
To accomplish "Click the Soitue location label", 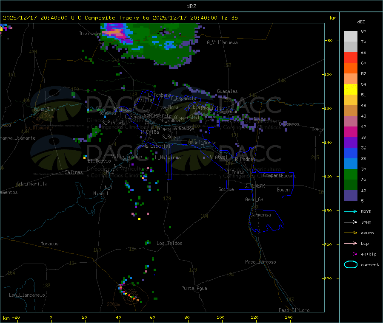I will point(226,189).
